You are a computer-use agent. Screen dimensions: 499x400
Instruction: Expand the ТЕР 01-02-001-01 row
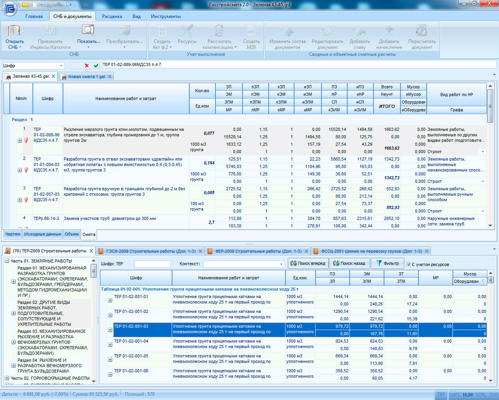(110, 300)
